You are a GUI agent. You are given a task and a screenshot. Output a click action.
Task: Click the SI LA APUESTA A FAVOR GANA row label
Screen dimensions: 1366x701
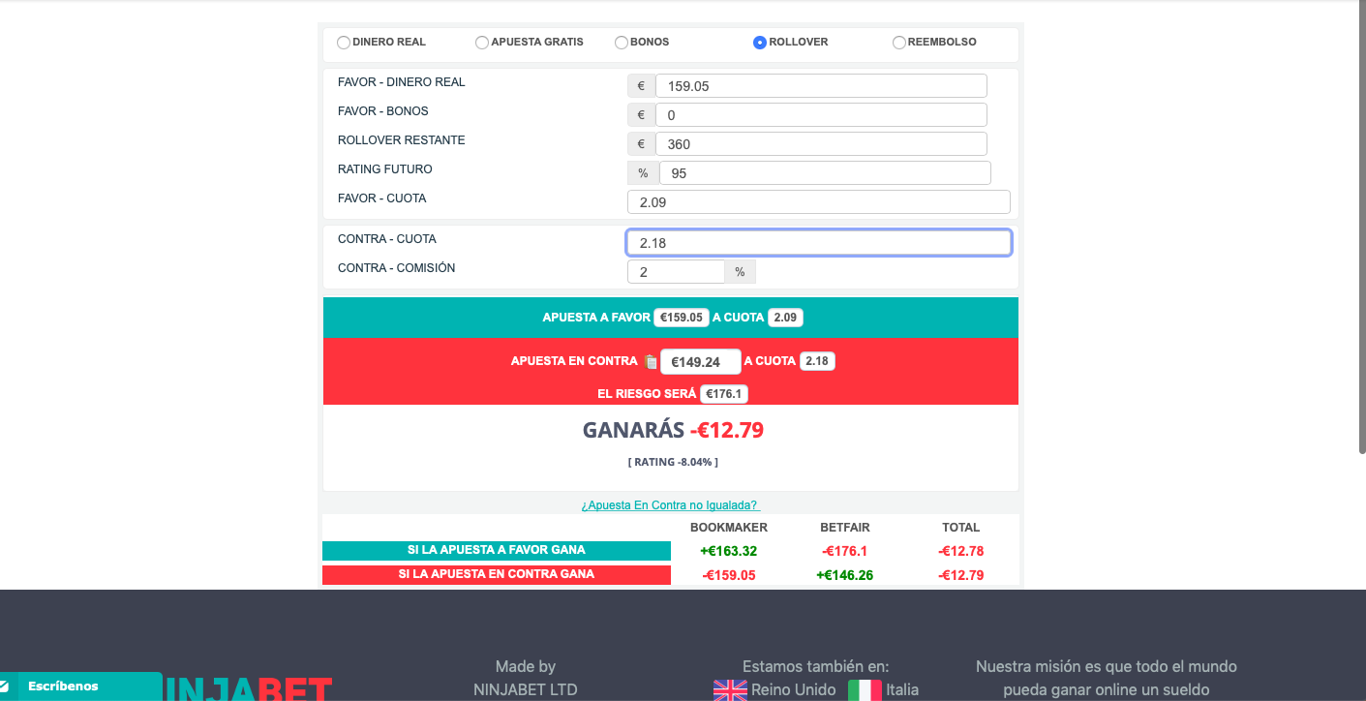tap(497, 550)
